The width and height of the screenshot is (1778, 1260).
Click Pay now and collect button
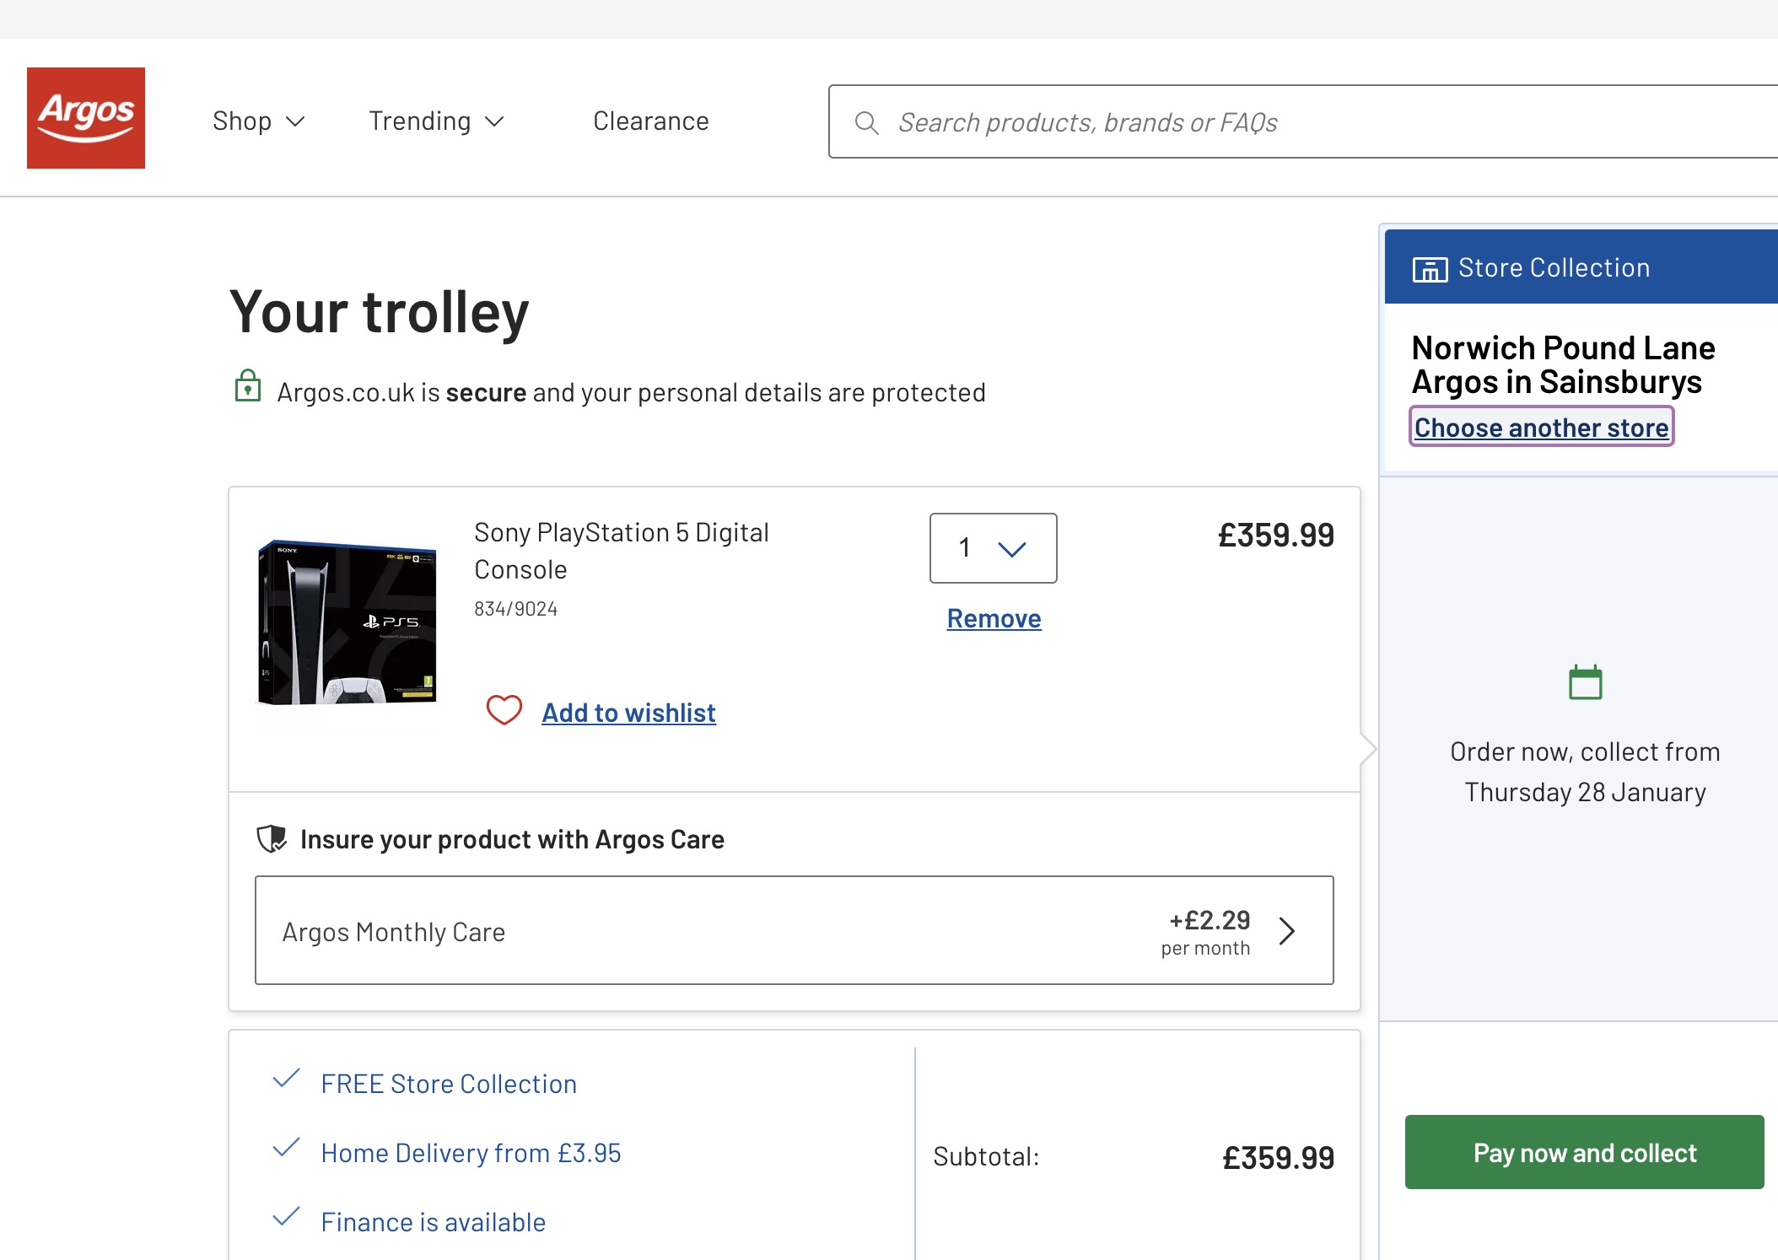pos(1584,1152)
